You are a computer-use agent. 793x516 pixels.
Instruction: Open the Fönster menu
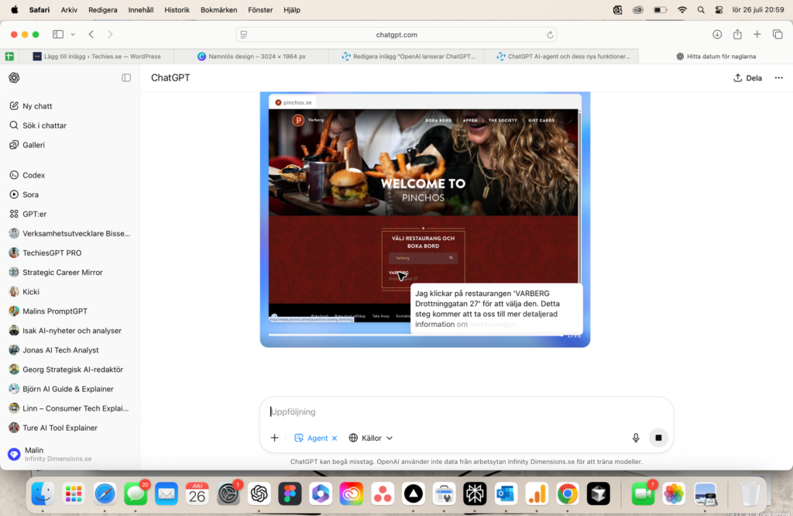point(260,9)
